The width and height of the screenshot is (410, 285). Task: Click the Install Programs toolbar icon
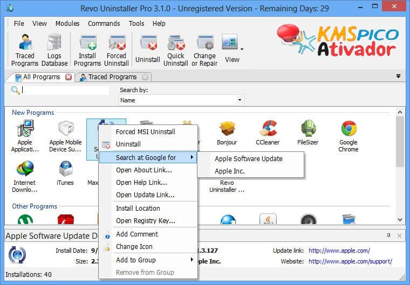[x=87, y=50]
